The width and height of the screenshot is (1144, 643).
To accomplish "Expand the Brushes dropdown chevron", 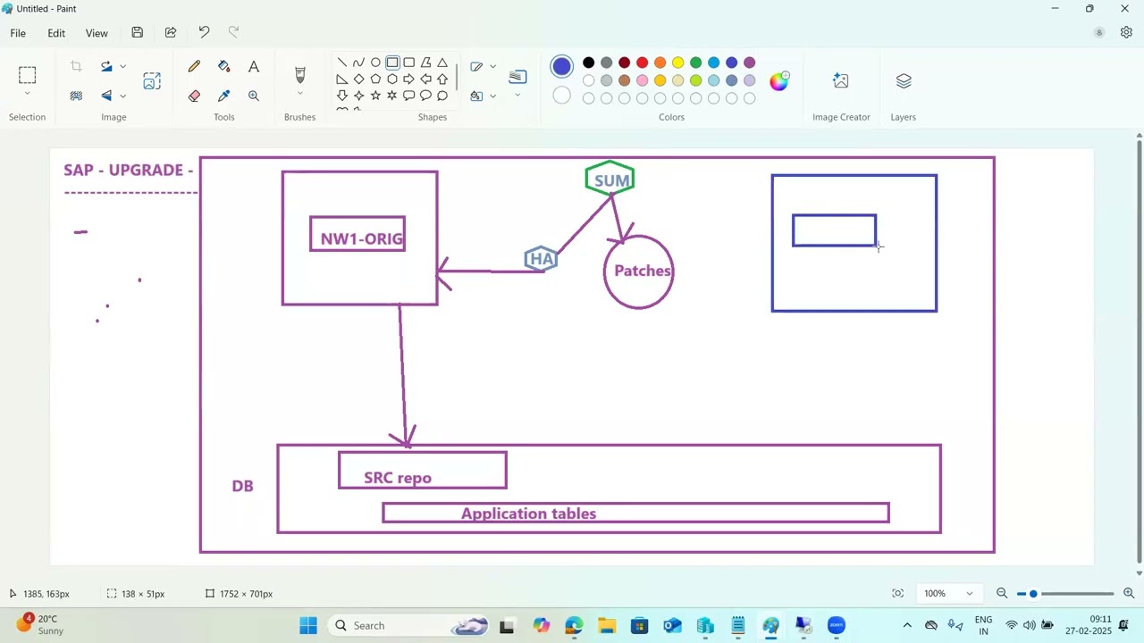I will (x=299, y=94).
